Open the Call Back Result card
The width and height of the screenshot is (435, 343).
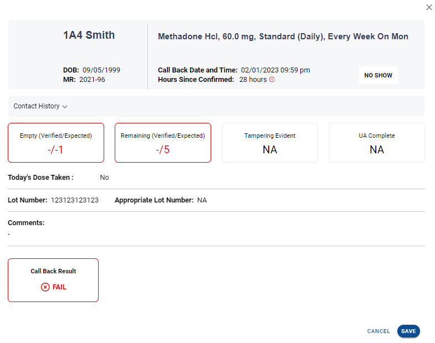tap(53, 280)
